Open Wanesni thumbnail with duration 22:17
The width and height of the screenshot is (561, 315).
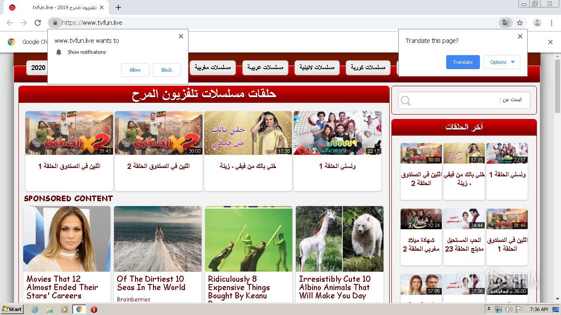(337, 133)
